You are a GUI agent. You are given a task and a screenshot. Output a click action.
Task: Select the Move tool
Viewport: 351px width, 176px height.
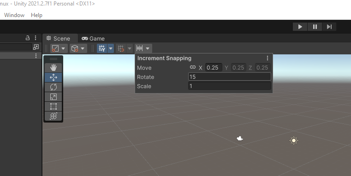point(54,77)
